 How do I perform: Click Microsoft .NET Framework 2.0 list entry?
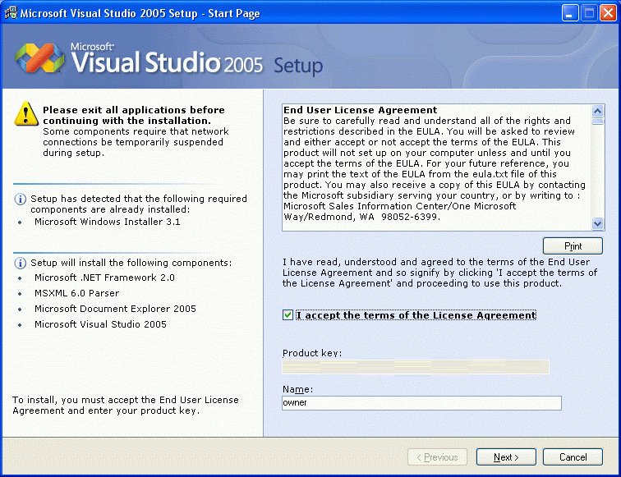104,277
